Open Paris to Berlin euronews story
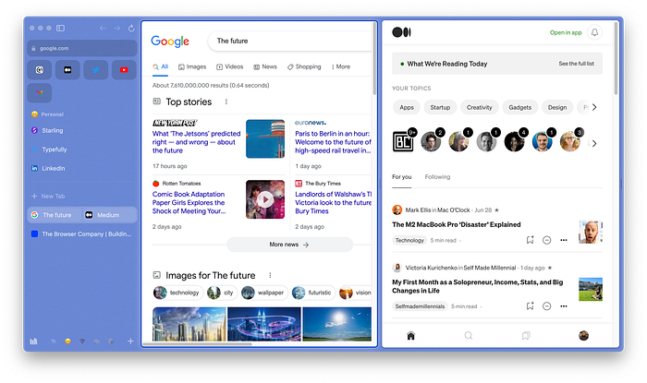 (333, 142)
